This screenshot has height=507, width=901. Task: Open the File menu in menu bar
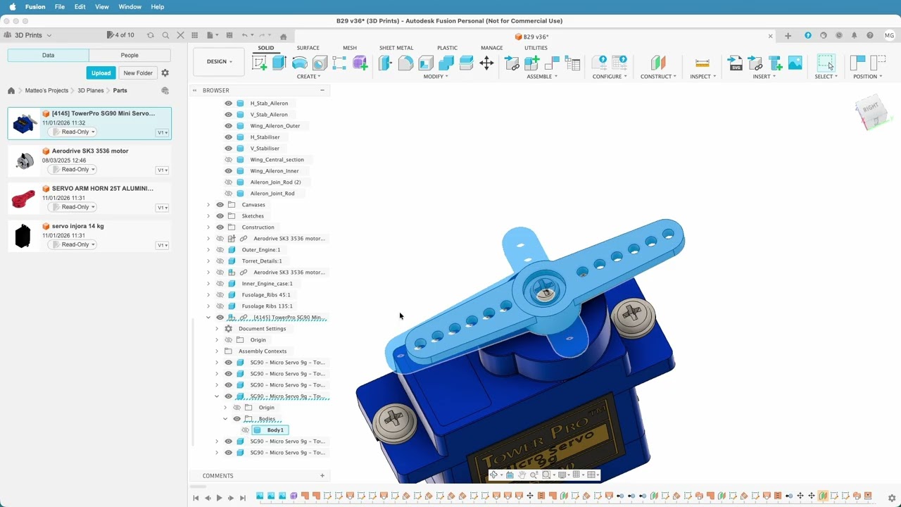(x=60, y=7)
